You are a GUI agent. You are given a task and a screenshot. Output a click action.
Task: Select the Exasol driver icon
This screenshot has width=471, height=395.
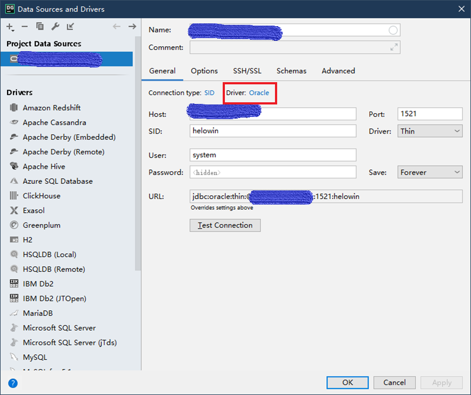pyautogui.click(x=14, y=210)
